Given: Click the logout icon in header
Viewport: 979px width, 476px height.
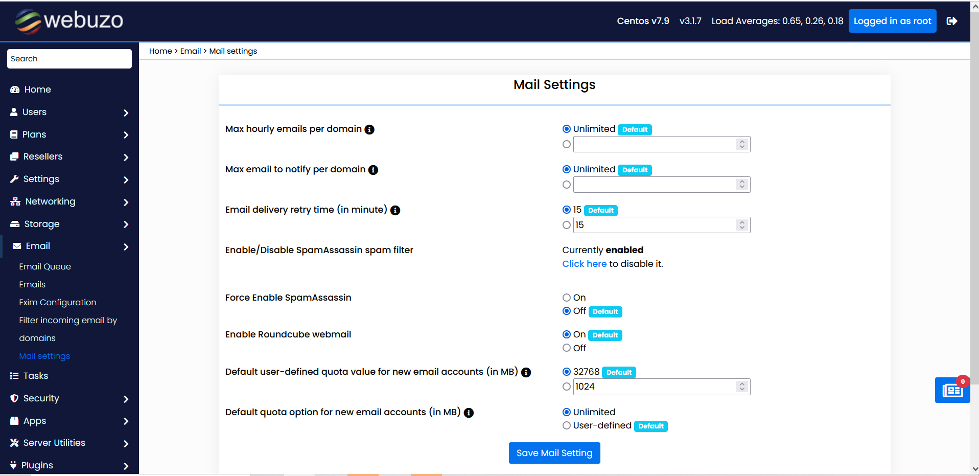Looking at the screenshot, I should [x=952, y=21].
